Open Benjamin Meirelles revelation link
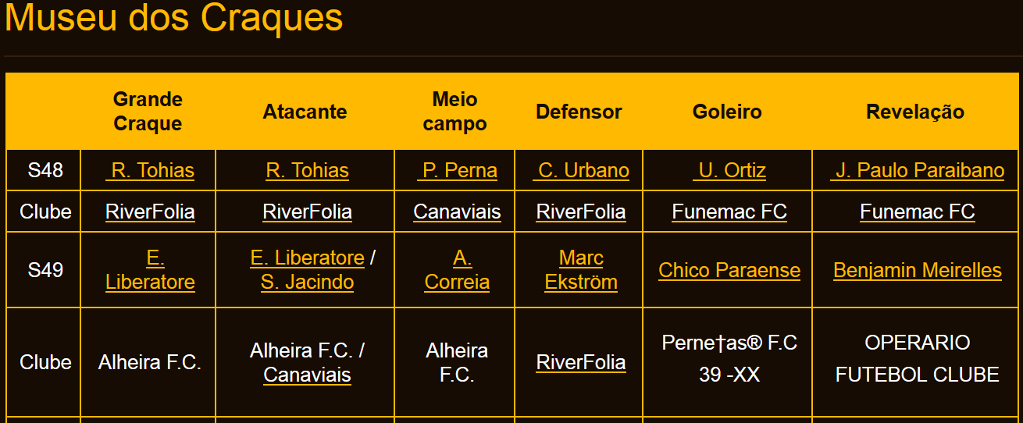The height and width of the screenshot is (423, 1023). (x=918, y=270)
